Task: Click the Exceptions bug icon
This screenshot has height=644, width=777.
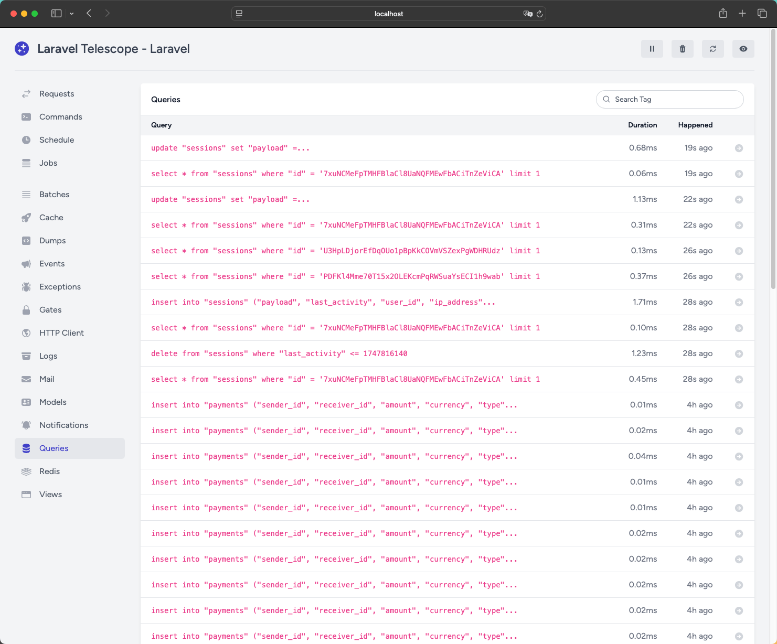Action: [26, 287]
